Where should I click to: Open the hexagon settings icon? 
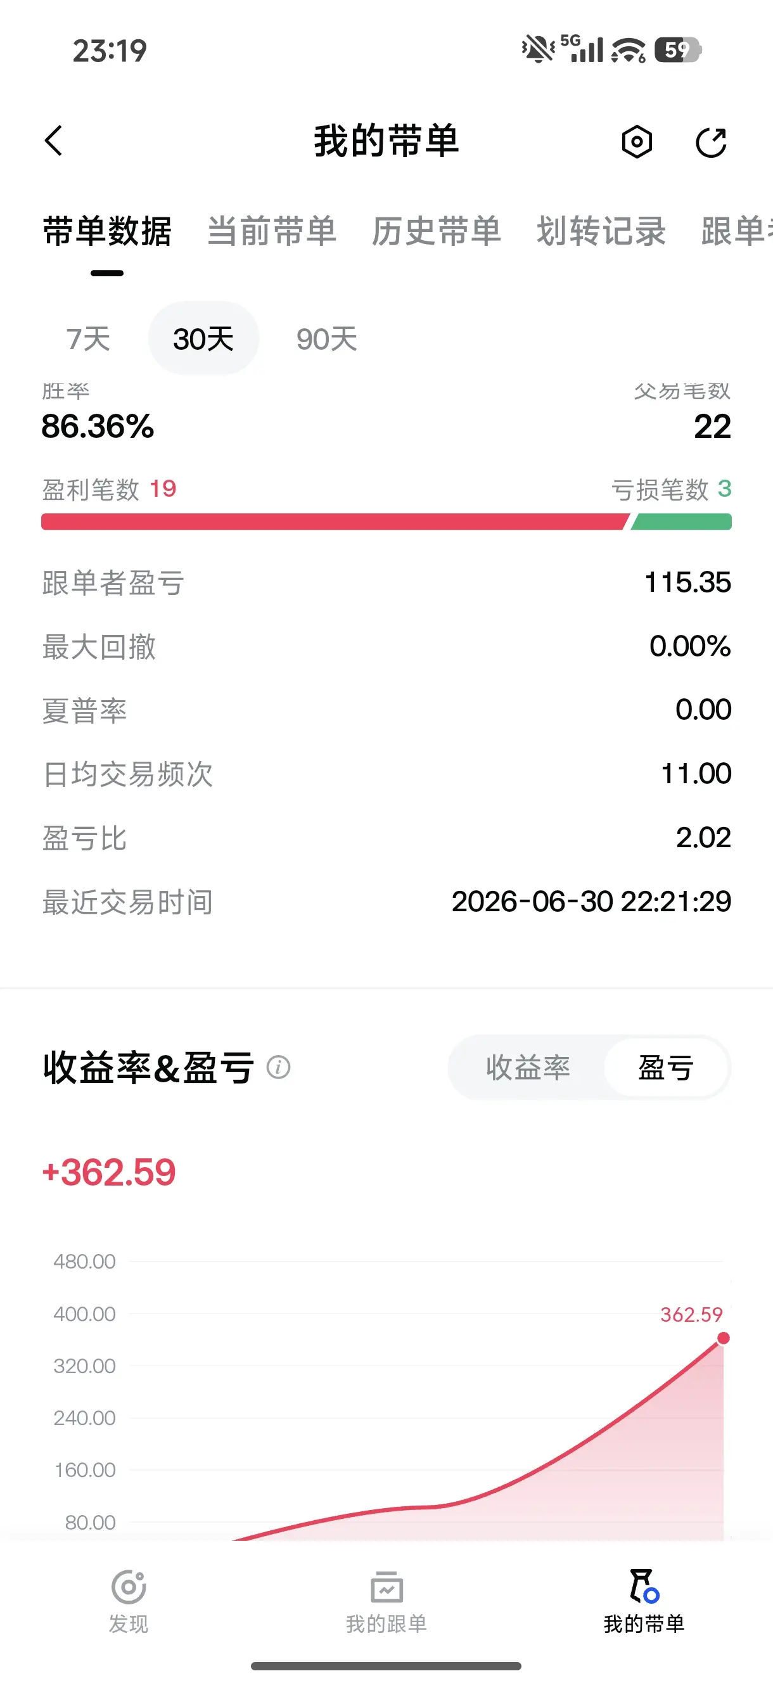[636, 142]
